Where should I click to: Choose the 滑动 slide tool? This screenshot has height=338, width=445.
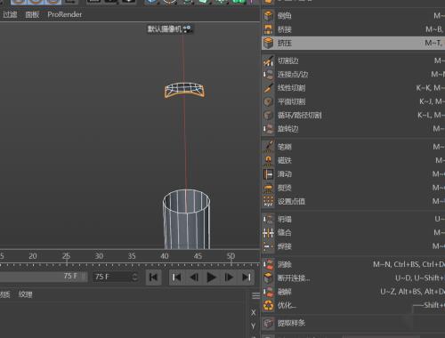[x=353, y=174]
